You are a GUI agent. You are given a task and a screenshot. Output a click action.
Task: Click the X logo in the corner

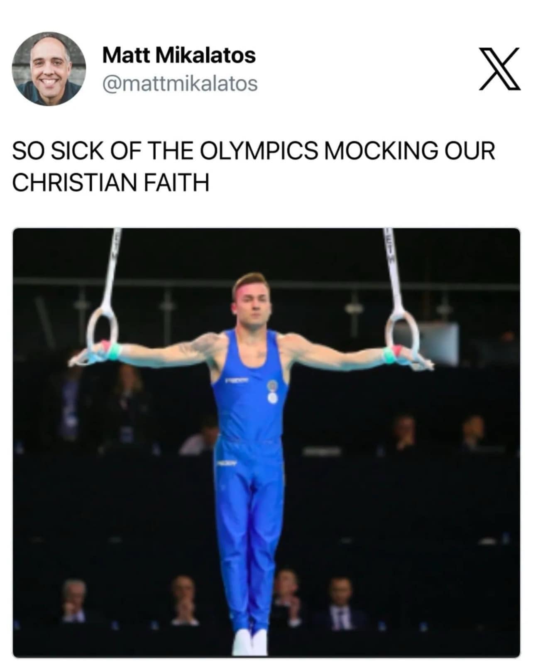[x=500, y=69]
